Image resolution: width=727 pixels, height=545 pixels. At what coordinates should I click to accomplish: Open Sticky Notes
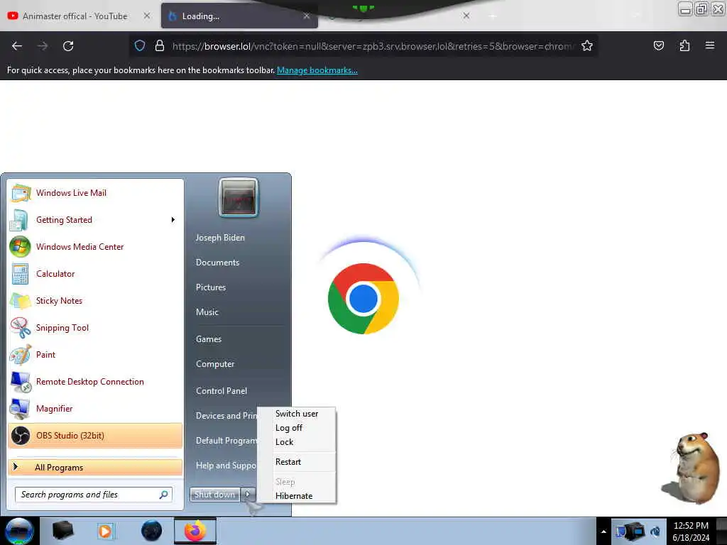click(95, 301)
